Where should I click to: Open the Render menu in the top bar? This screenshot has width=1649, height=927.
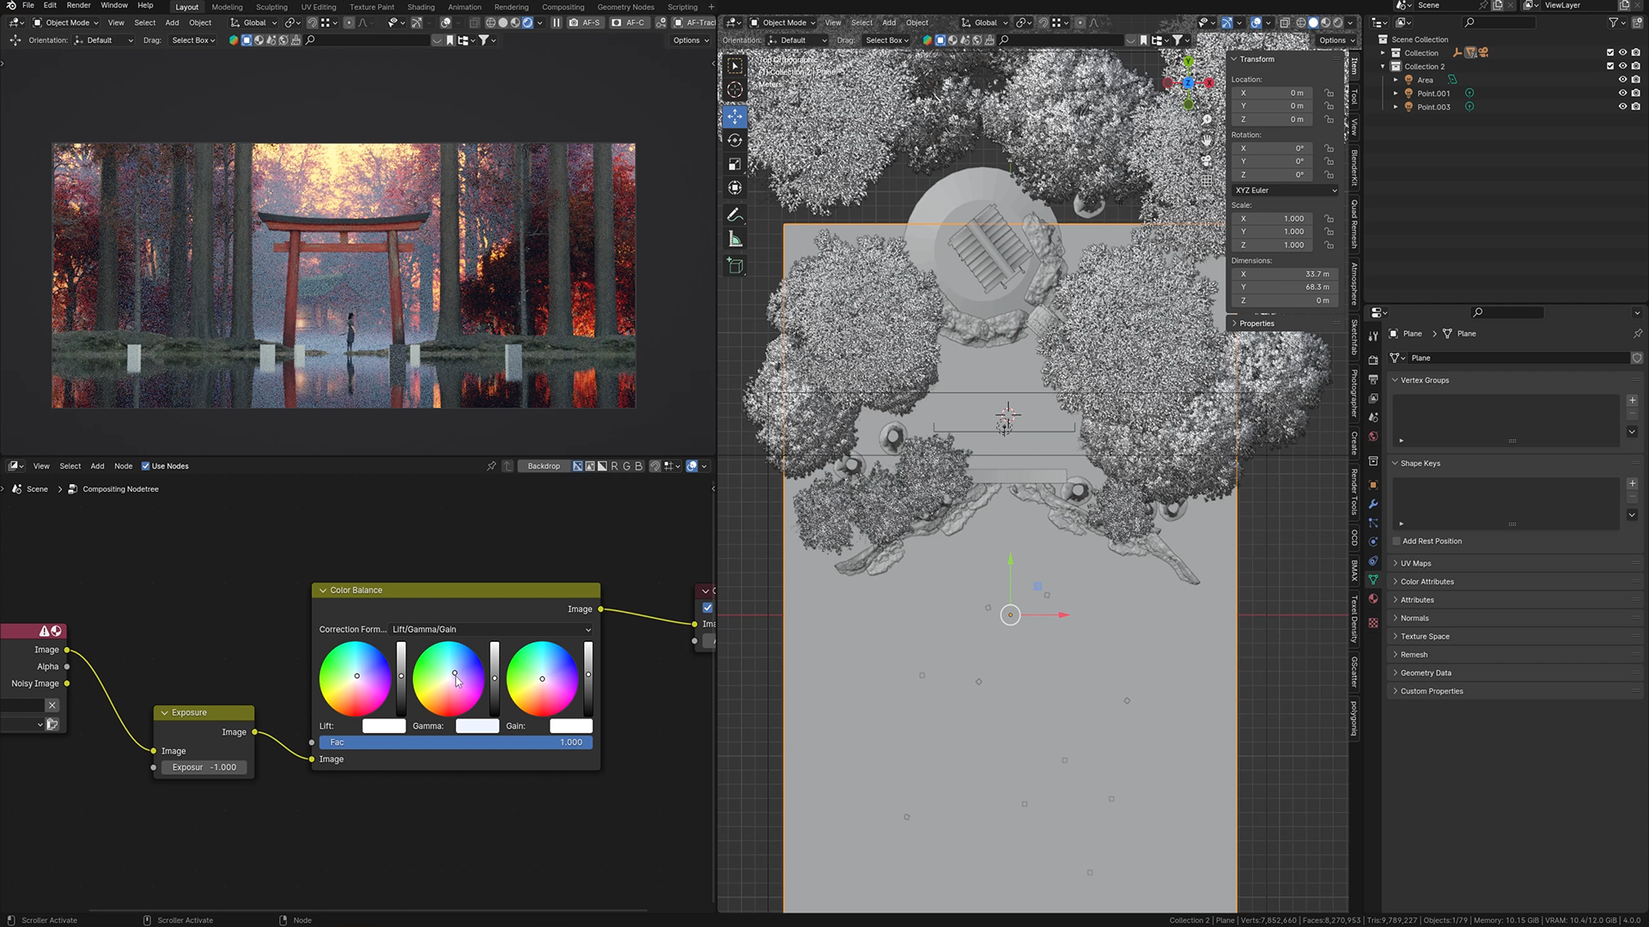[x=78, y=5]
